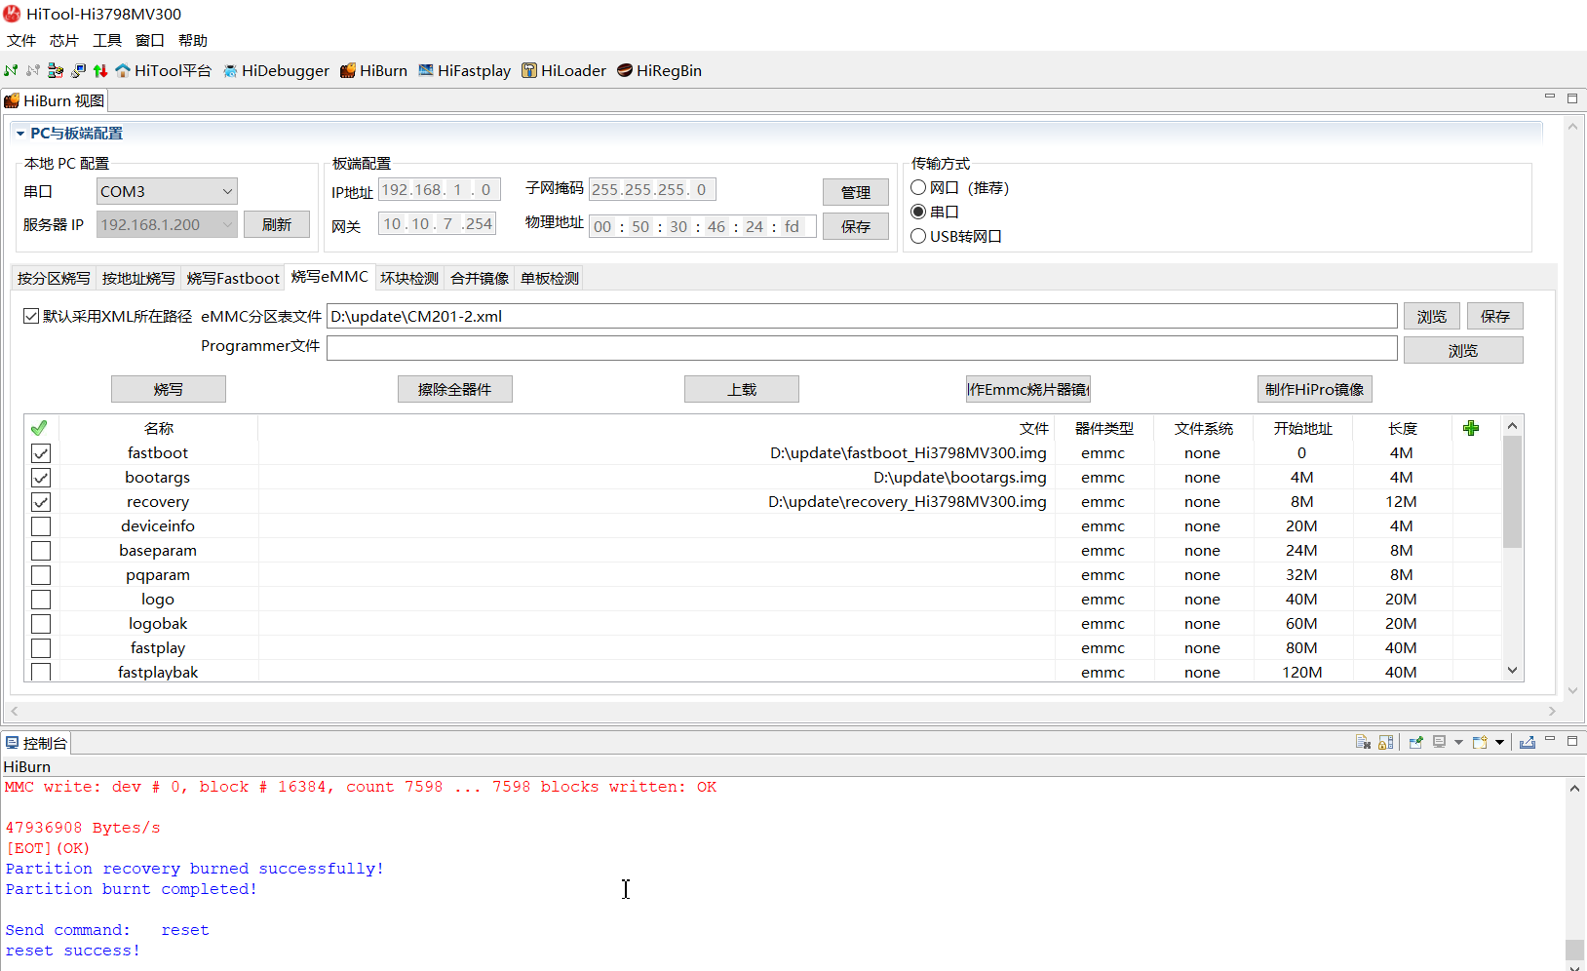Launch the HiBurn tool from toolbar

(373, 70)
